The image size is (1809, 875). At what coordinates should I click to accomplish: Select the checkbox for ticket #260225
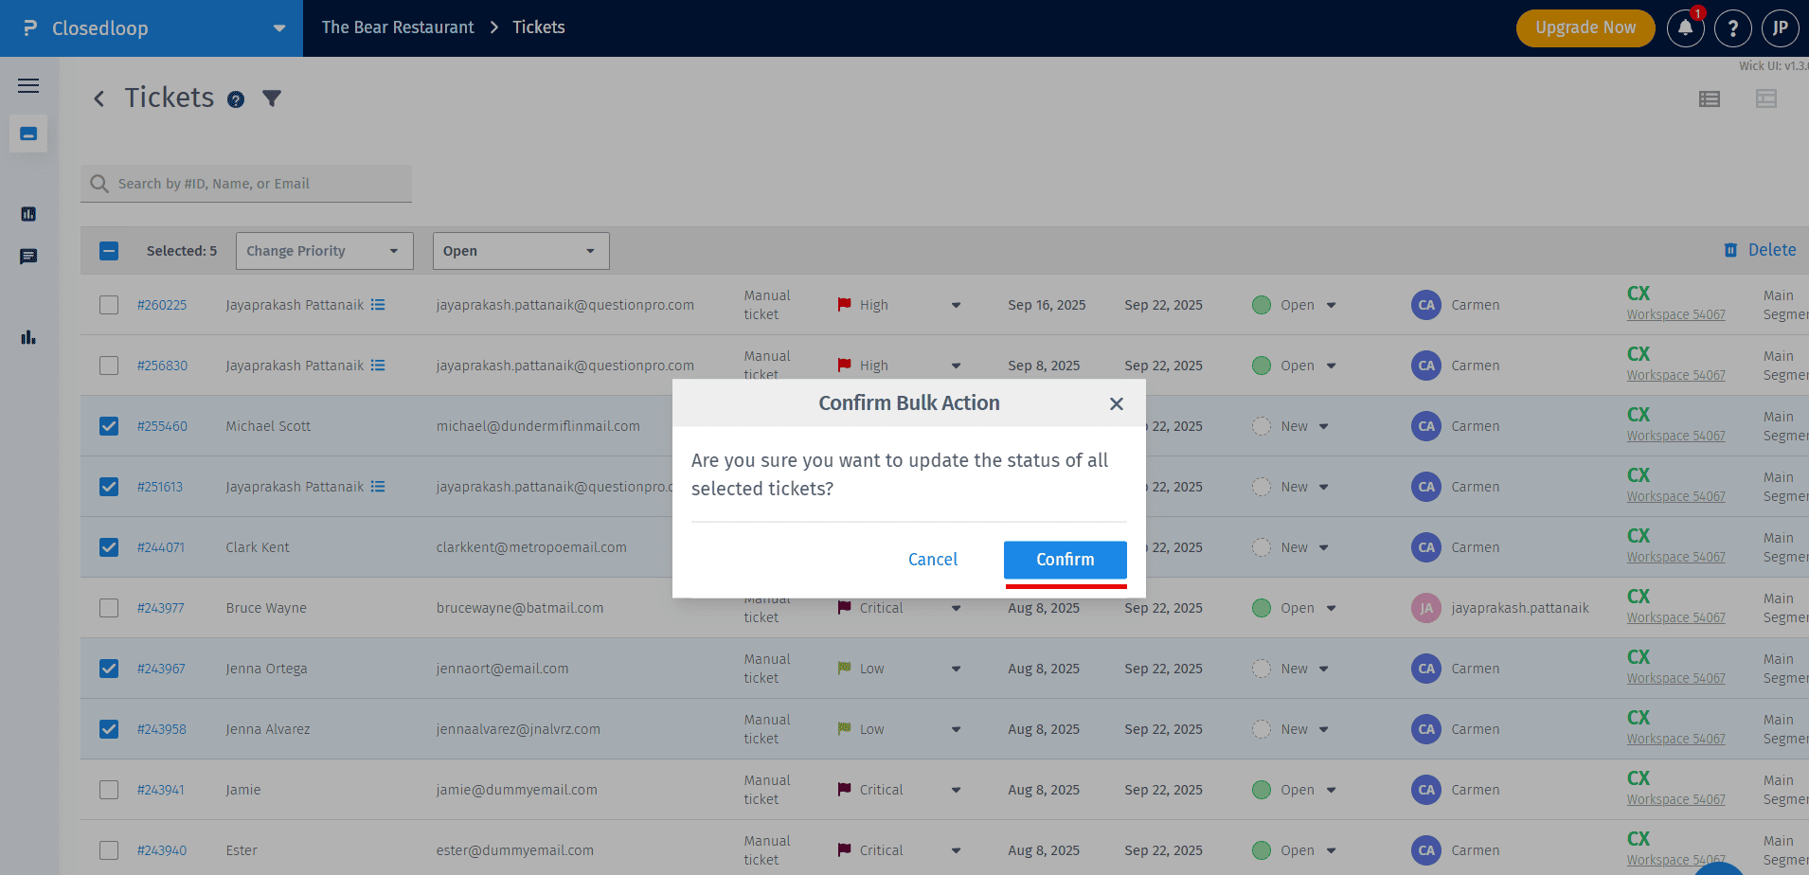click(109, 305)
